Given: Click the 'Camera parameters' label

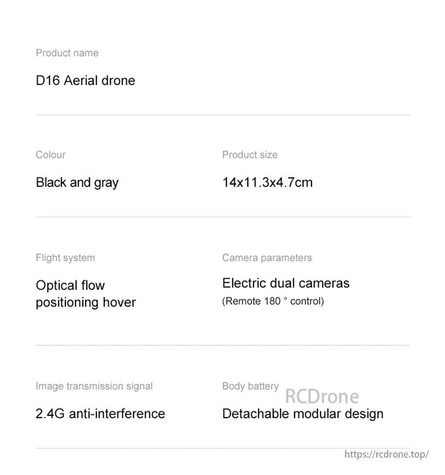Looking at the screenshot, I should click(267, 258).
